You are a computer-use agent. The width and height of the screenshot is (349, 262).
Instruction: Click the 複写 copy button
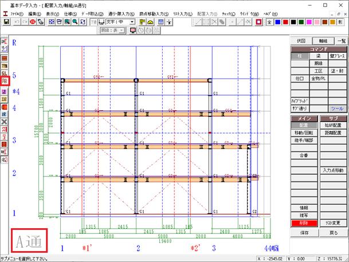click(304, 215)
